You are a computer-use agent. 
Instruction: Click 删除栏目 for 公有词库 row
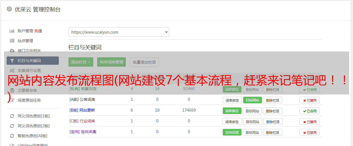click(272, 100)
